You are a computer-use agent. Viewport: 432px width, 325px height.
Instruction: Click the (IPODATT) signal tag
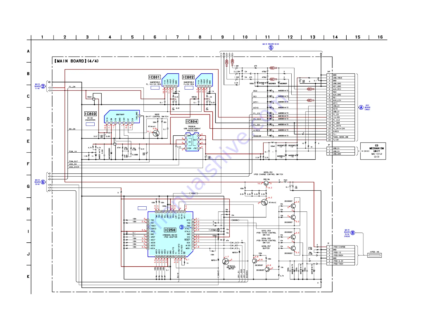point(194,194)
